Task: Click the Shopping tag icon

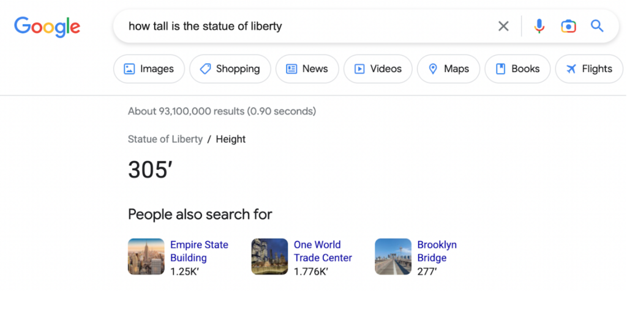Action: (205, 69)
